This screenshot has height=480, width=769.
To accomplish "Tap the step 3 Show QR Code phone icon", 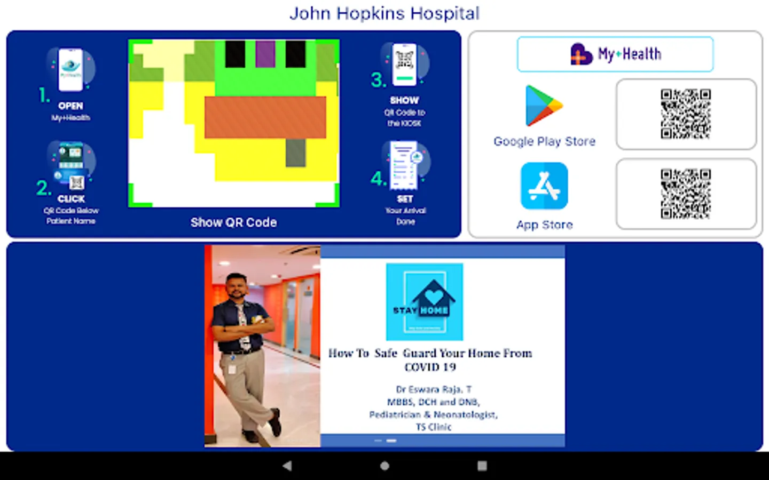I will click(405, 65).
